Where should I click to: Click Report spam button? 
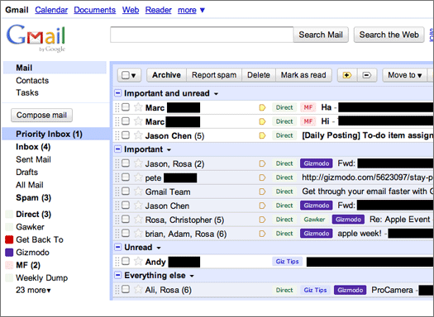[214, 75]
